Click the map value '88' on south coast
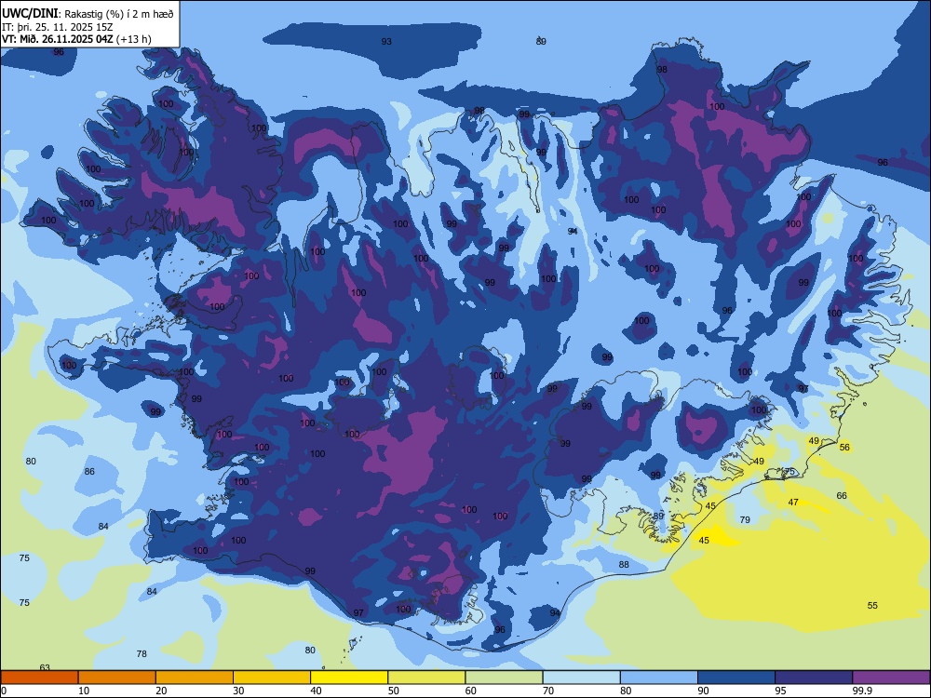The width and height of the screenshot is (931, 698). tap(624, 565)
